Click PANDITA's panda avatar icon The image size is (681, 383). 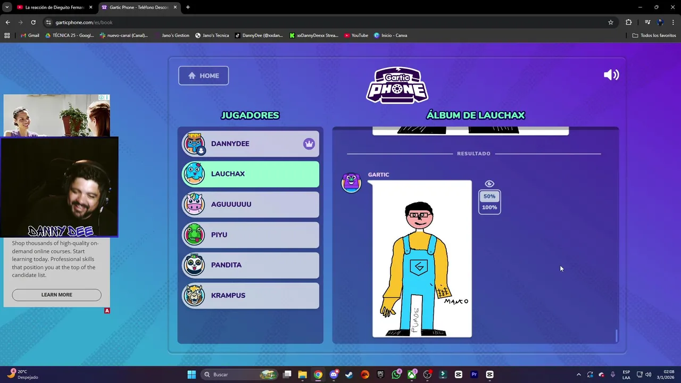(194, 265)
